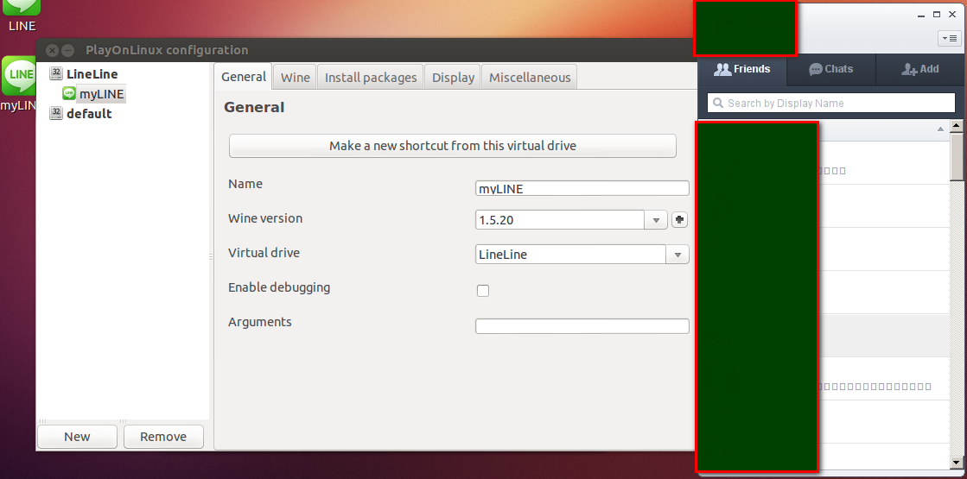Click the LINE friends list scroll down arrow
This screenshot has height=479, width=967.
click(x=957, y=462)
